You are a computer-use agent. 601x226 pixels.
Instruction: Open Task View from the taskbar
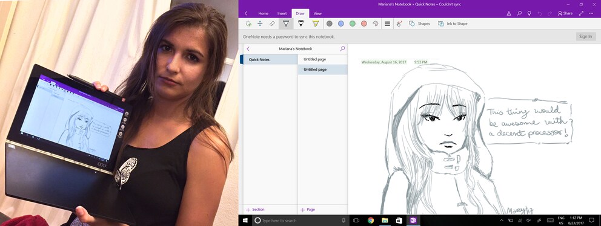tap(356, 221)
